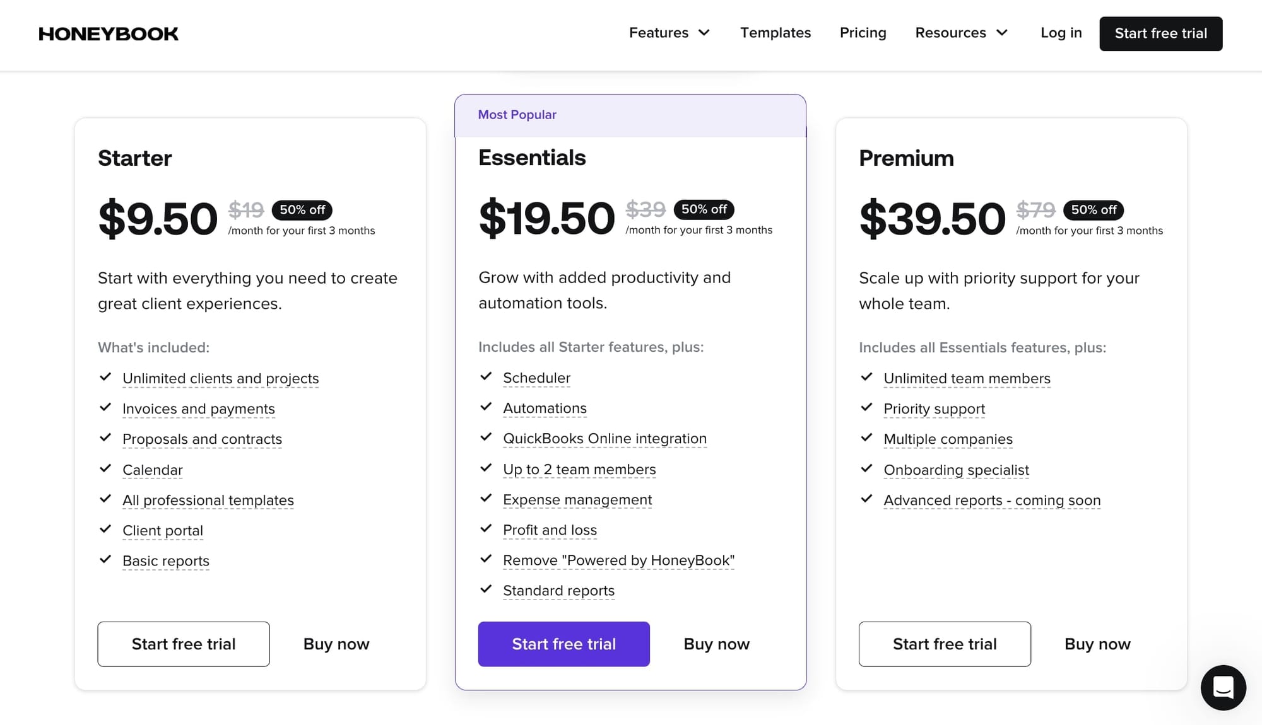Expand the Resources dropdown chevron
This screenshot has width=1262, height=725.
[x=1002, y=33]
